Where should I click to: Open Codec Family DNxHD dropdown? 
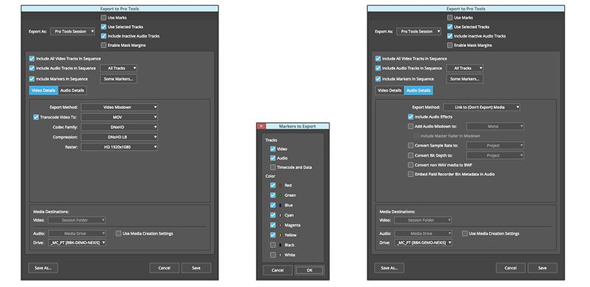pyautogui.click(x=119, y=127)
